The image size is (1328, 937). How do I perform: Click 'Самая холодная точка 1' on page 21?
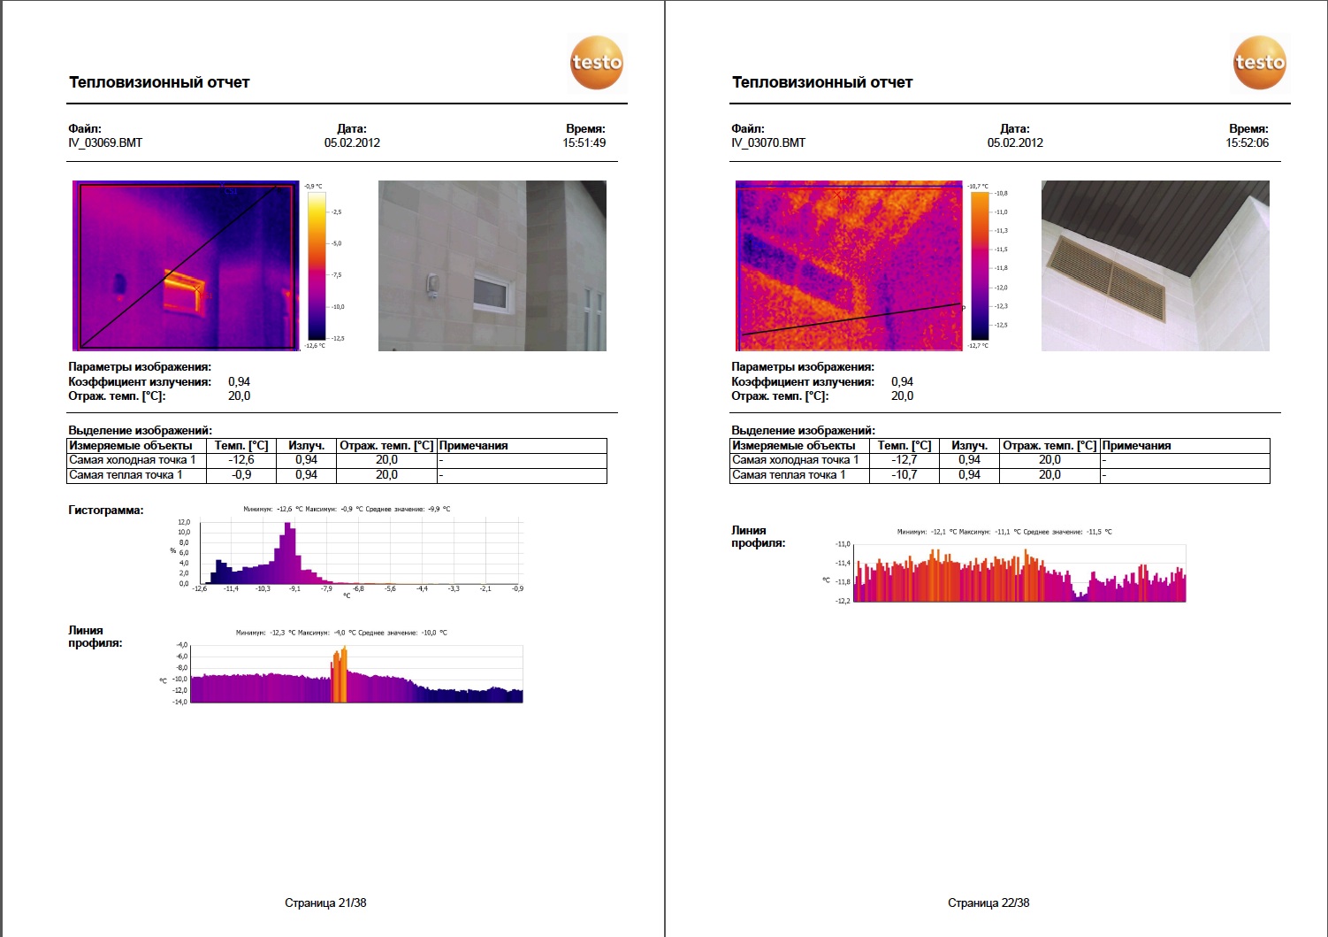tap(133, 460)
